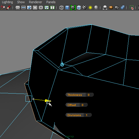Viewport: 139px width, 139px height.
Task: Click the 2D pan/zoom icon
Action: coord(3,8)
